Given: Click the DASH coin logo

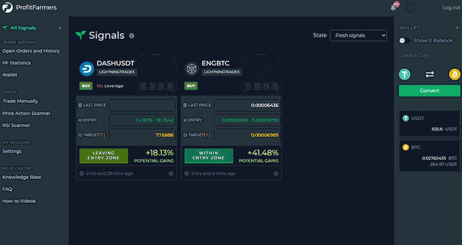Looking at the screenshot, I should coord(86,69).
